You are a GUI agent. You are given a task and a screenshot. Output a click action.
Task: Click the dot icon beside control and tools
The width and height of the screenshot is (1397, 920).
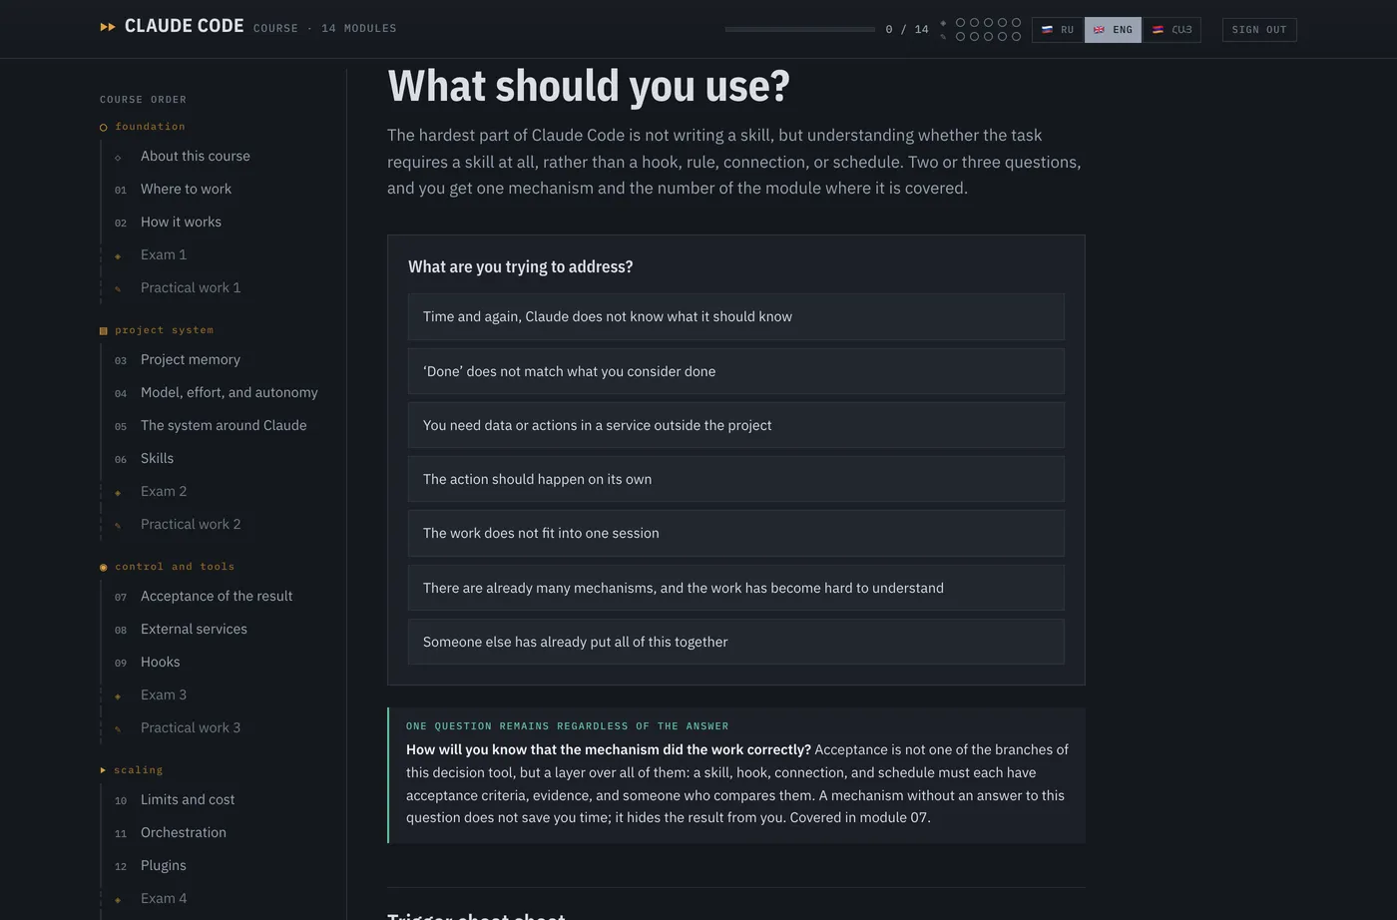[104, 568]
